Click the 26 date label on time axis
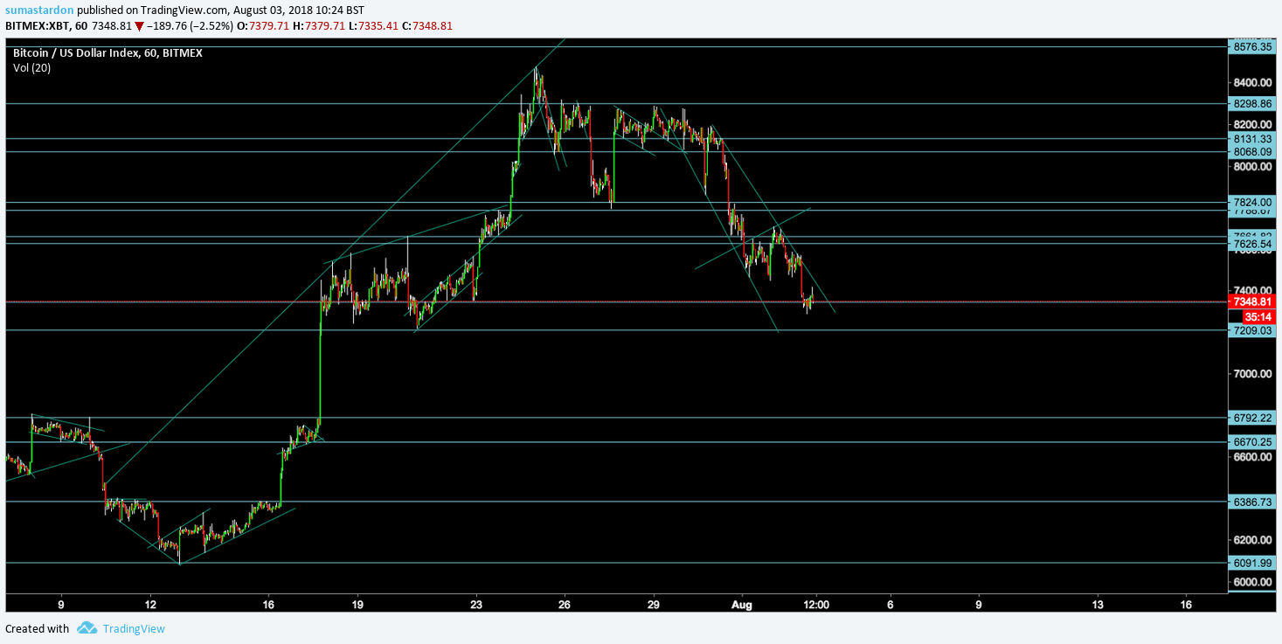 565,604
